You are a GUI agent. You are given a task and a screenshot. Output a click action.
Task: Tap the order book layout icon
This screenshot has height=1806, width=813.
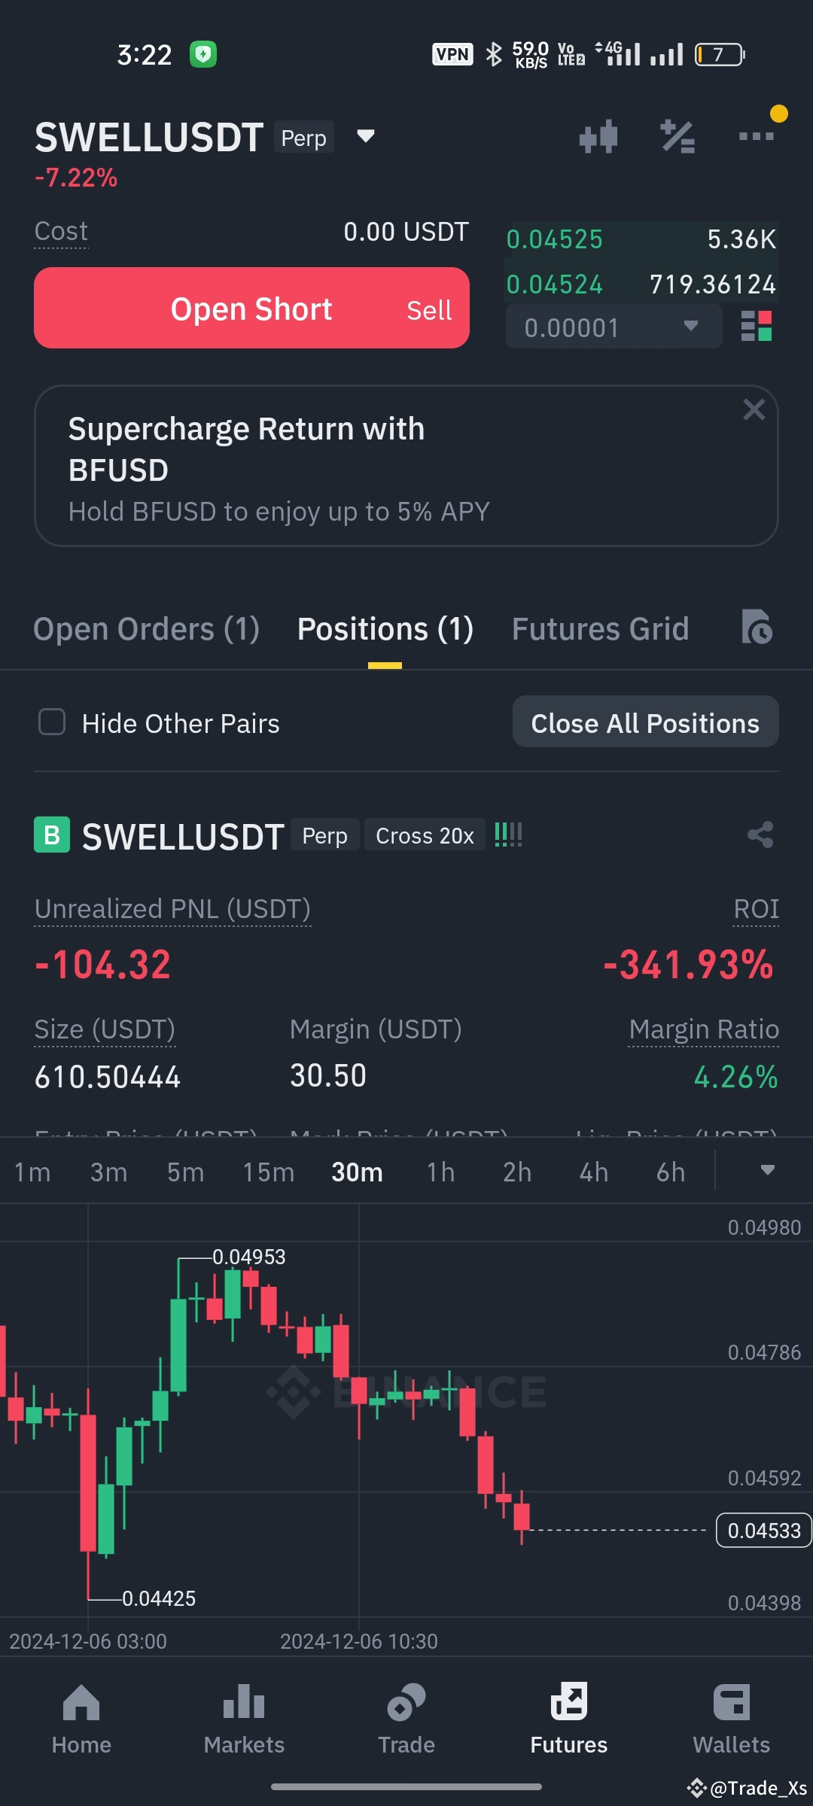pyautogui.click(x=757, y=327)
